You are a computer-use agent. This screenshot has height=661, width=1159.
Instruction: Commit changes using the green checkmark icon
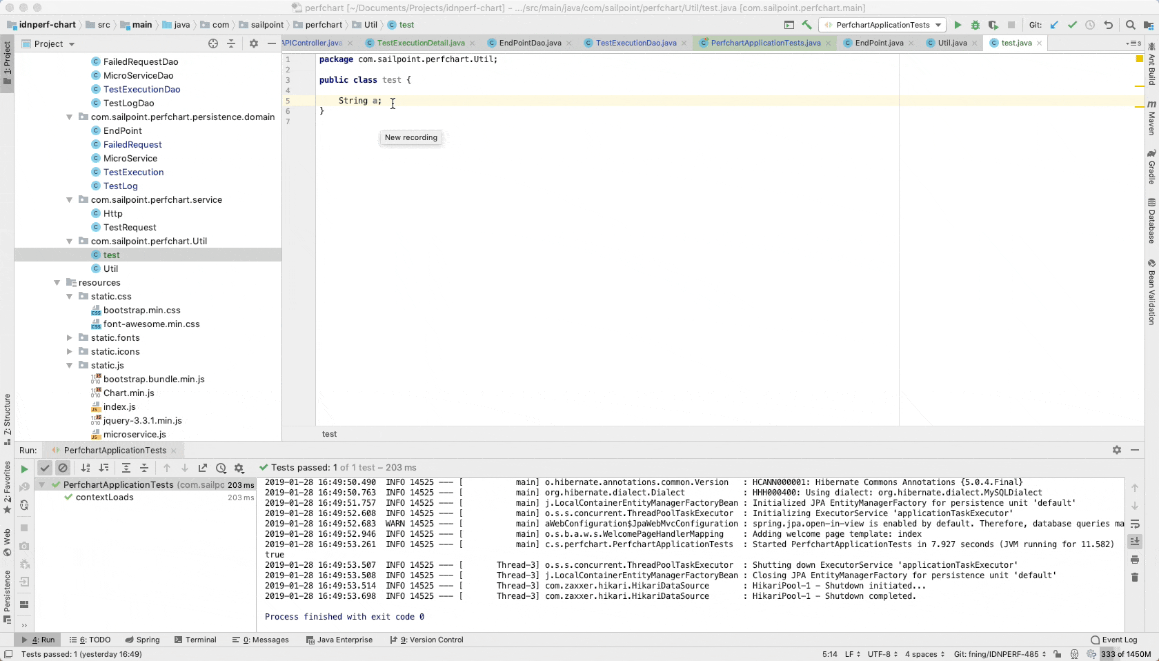click(1072, 25)
